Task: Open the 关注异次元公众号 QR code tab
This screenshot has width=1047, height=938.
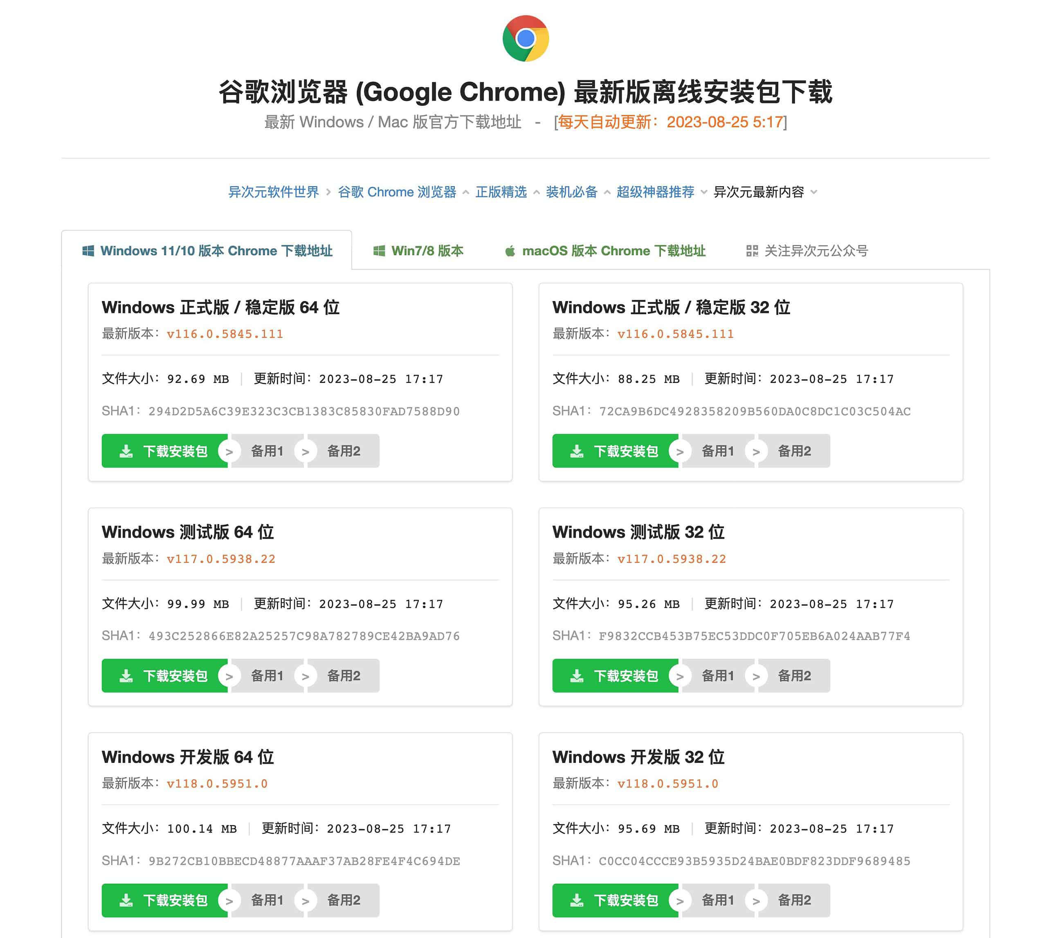Action: click(807, 250)
